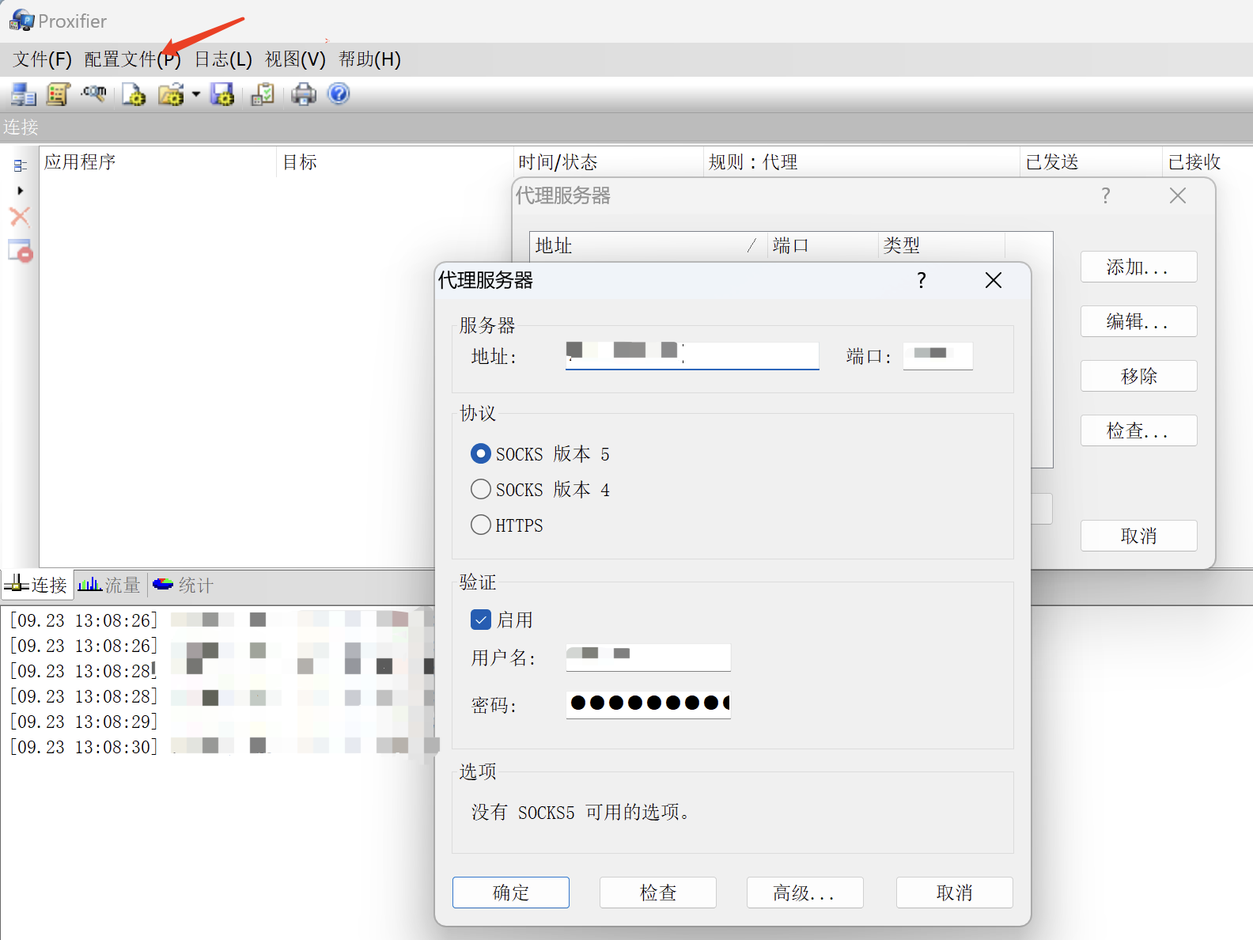Switch to the 流量 tab
1253x940 pixels.
[109, 585]
